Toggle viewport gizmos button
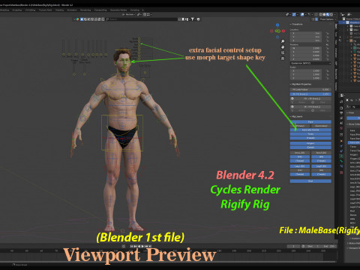360x270 pixels. click(294, 14)
